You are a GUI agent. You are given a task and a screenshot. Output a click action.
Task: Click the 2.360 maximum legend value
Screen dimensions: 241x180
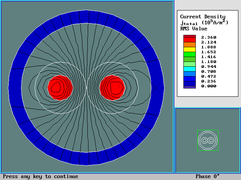coord(209,37)
